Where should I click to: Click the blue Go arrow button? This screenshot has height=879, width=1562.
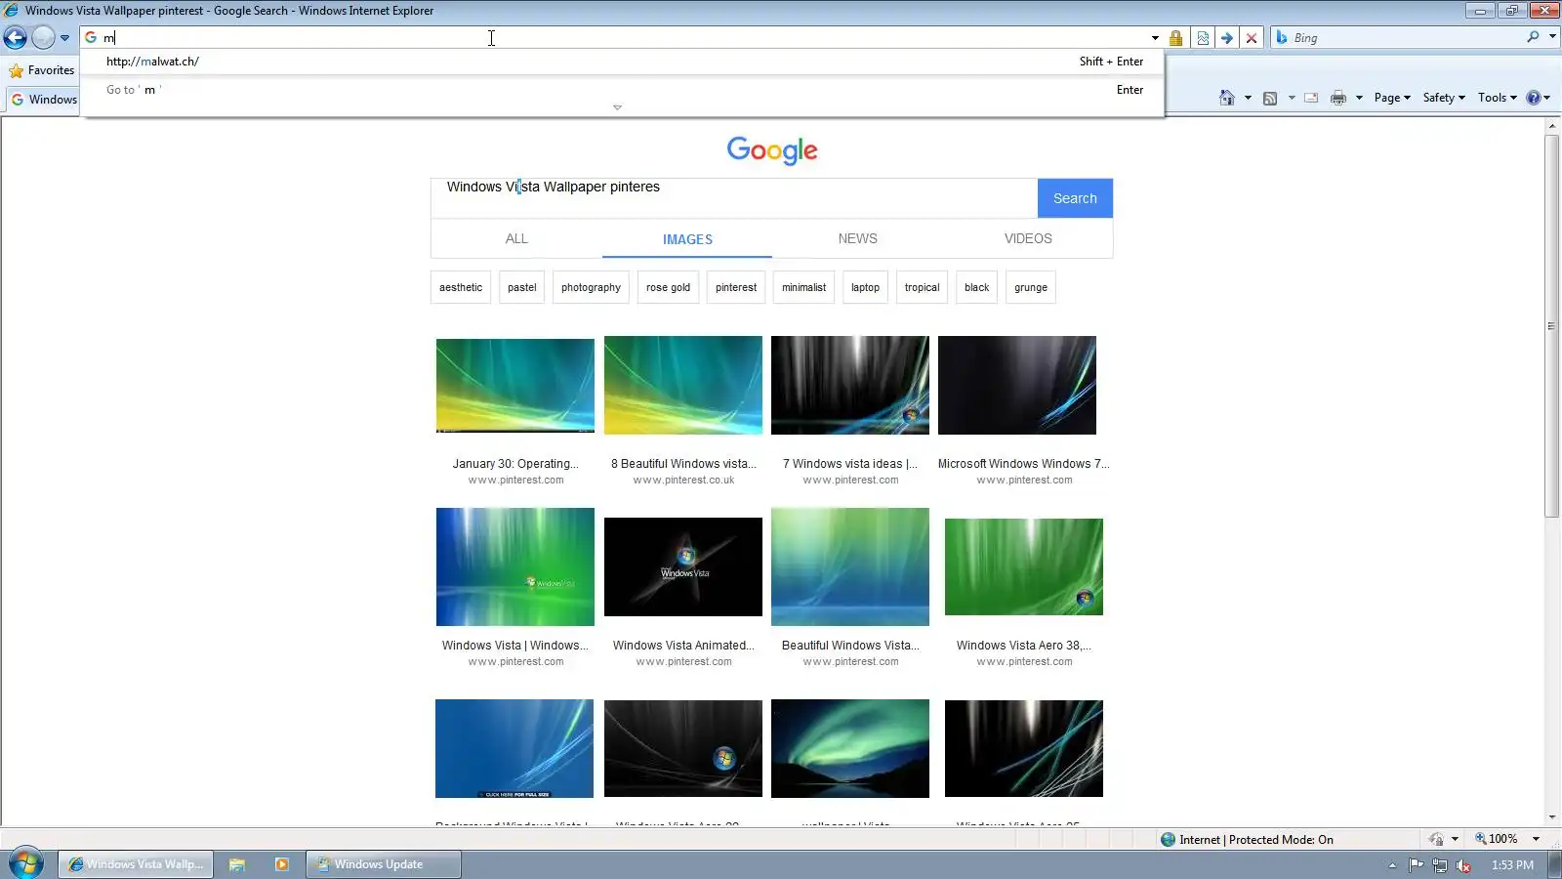1227,38
